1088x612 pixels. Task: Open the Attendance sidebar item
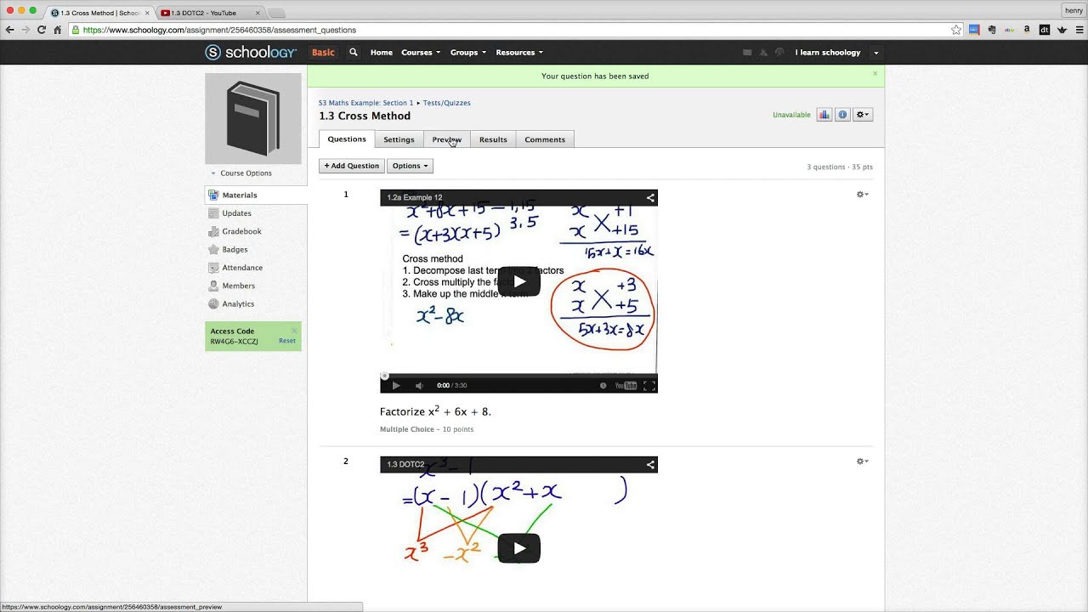pyautogui.click(x=242, y=268)
